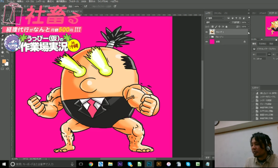Open Illustrator from the taskbar

point(158,164)
